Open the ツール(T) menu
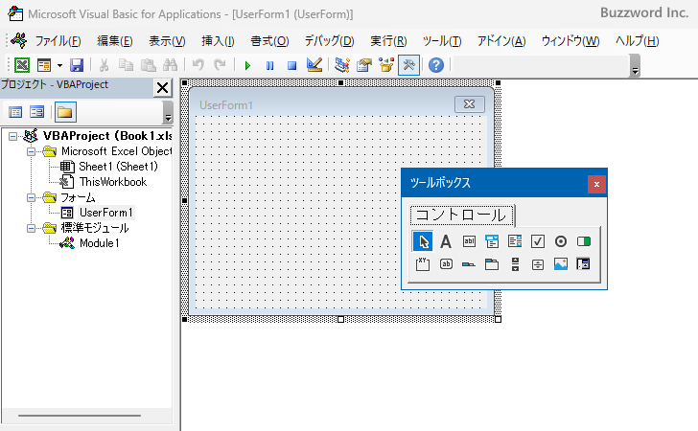698x431 pixels. (442, 41)
